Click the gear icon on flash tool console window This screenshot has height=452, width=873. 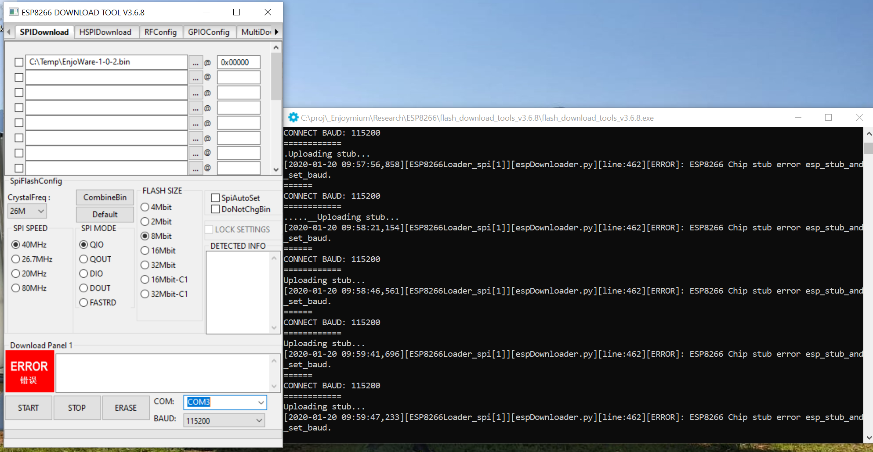(x=293, y=117)
